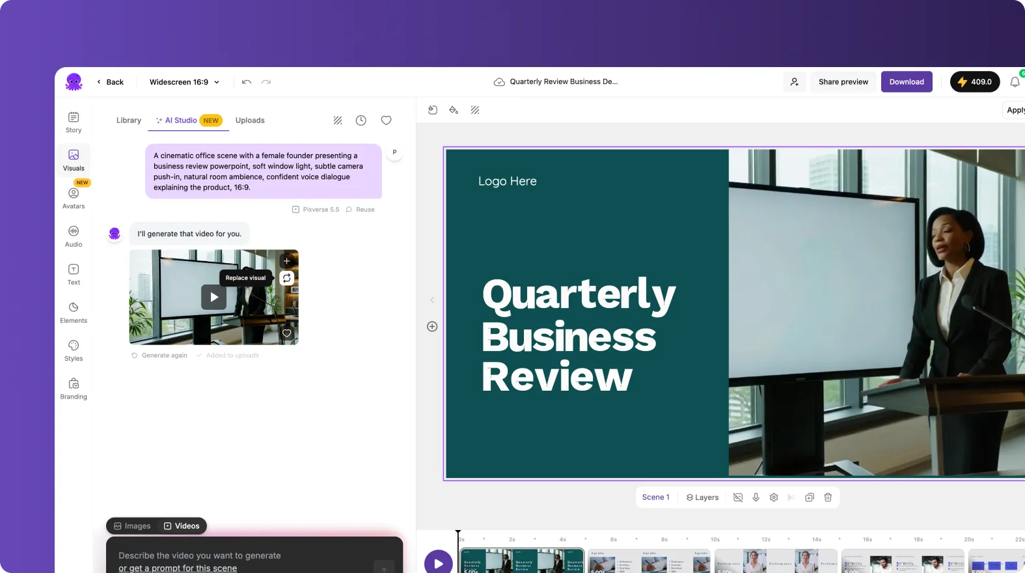1025x573 pixels.
Task: Click the Download button
Action: tap(907, 82)
